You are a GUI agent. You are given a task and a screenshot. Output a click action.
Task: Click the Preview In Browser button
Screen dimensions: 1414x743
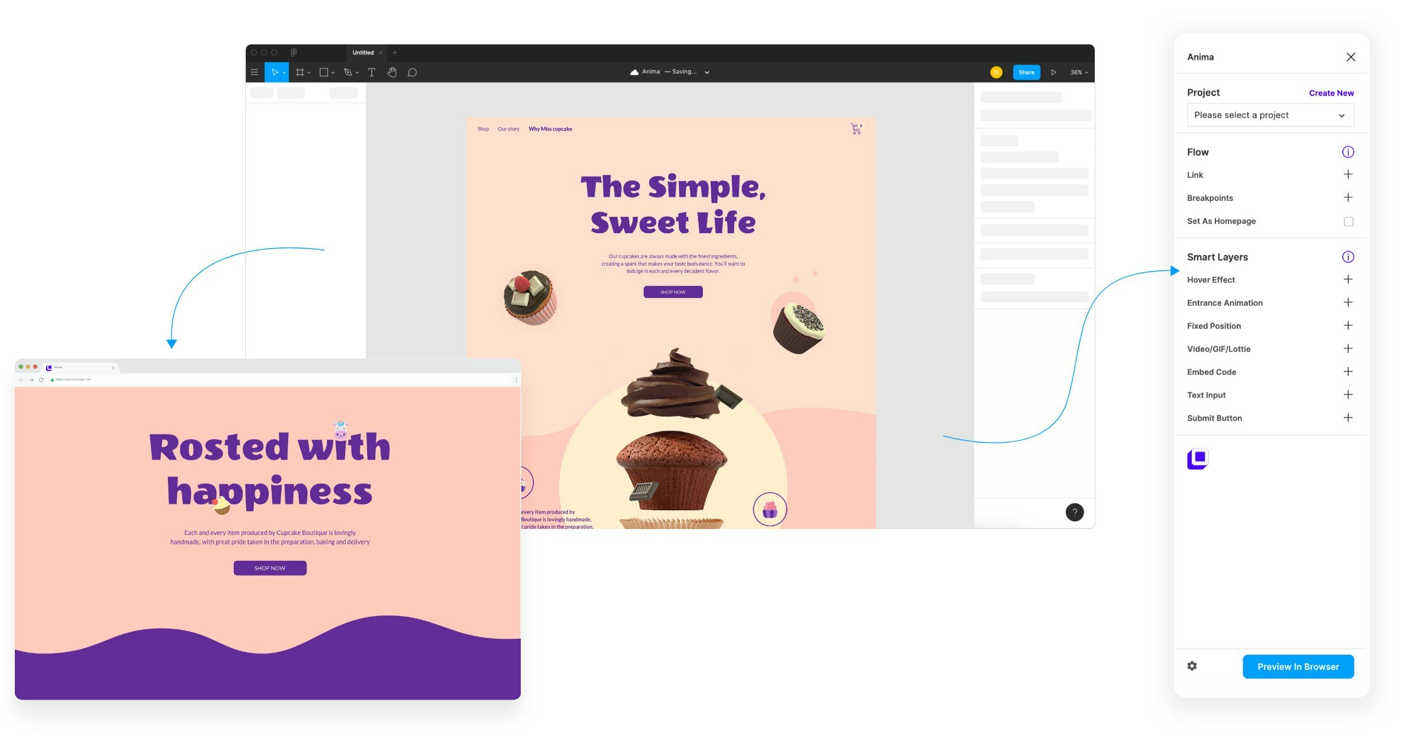[1298, 666]
